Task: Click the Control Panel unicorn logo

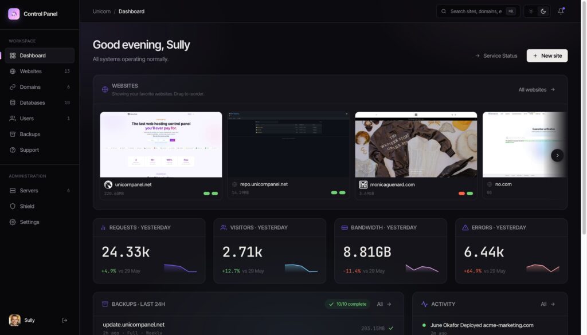Action: point(14,14)
